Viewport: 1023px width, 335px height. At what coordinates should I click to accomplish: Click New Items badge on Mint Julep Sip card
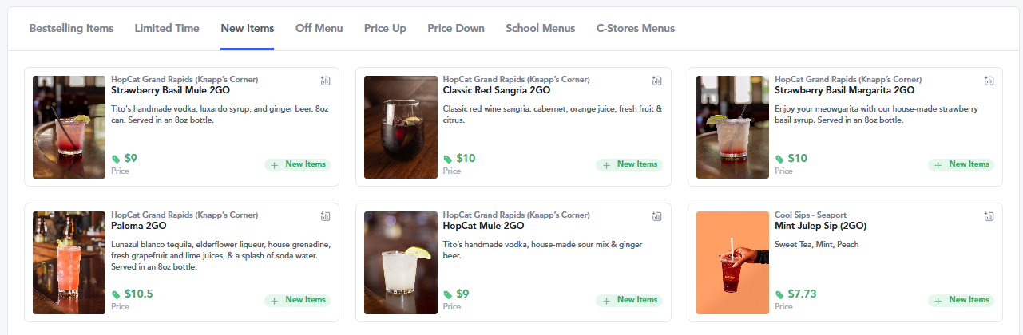961,301
